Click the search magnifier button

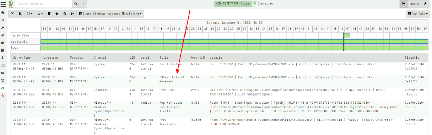(76, 4)
